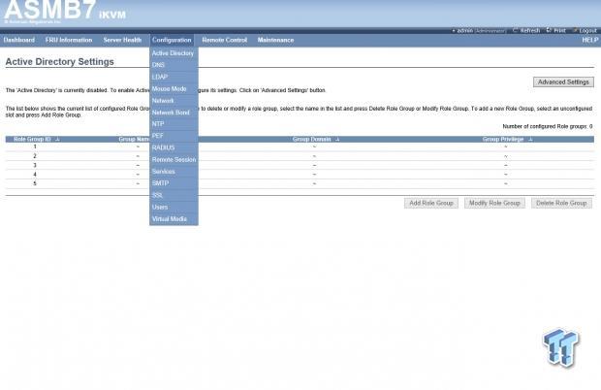Select RADIUS from Configuration dropdown
Viewport: 601px width, 390px height.
pos(174,148)
